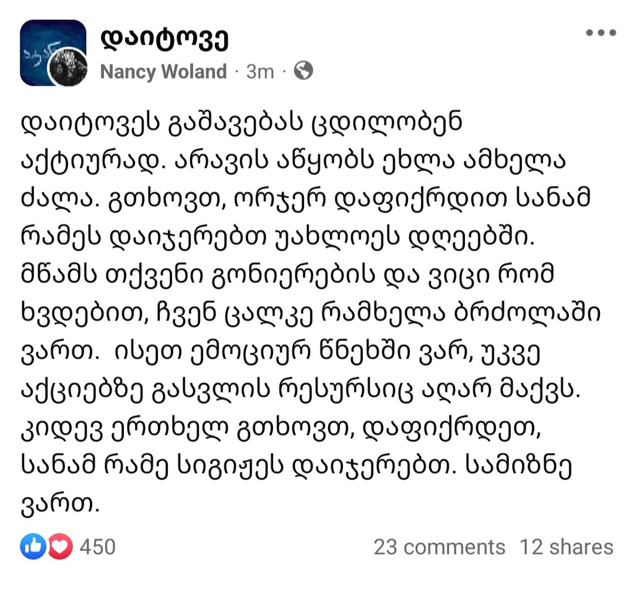Open the 12 shares link
This screenshot has height=590, width=634.
[567, 547]
